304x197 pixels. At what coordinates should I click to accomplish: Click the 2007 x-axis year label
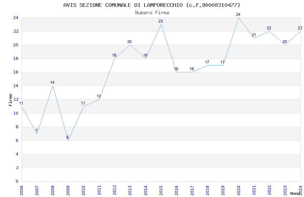pos(37,191)
